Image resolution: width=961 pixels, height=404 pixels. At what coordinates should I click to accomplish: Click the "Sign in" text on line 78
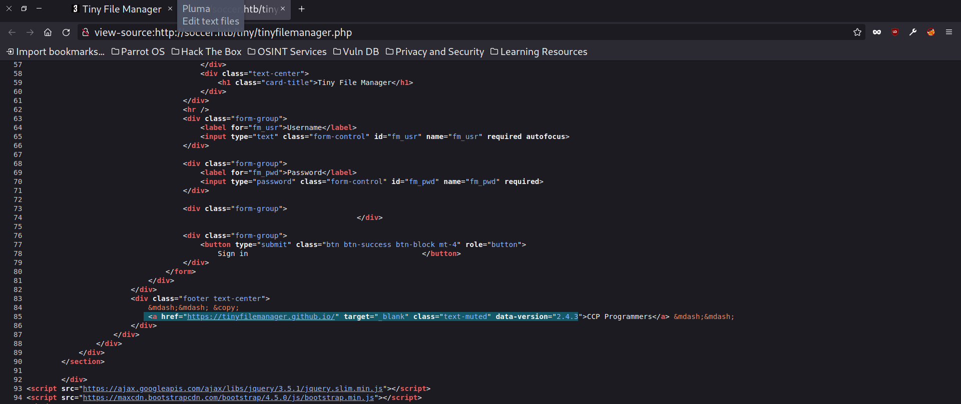(233, 253)
